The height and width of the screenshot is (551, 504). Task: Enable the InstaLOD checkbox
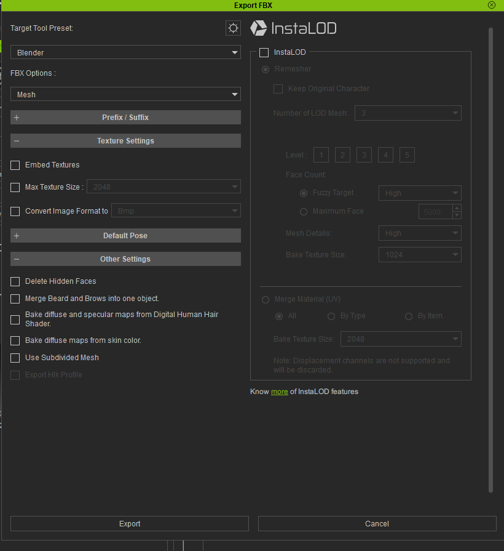point(264,52)
